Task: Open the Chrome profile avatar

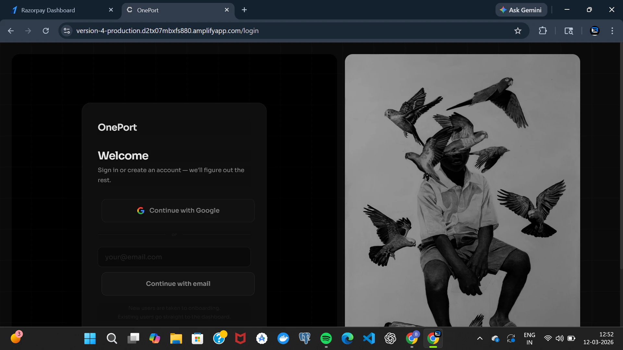Action: point(594,31)
